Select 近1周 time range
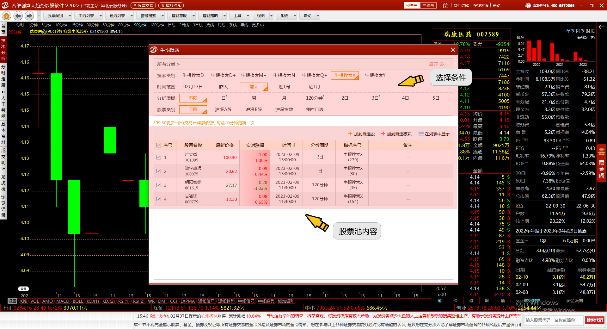Viewport: 607px width, 329px height. click(284, 87)
